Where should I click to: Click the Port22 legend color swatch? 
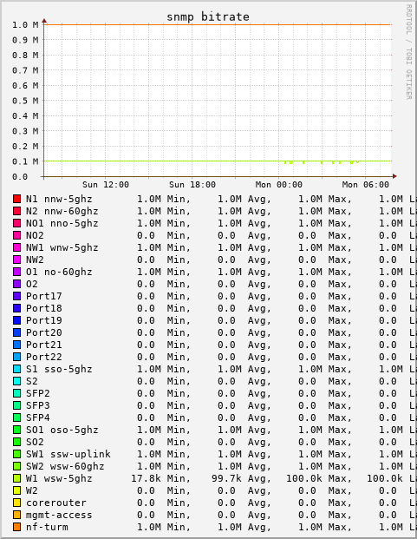(x=16, y=357)
